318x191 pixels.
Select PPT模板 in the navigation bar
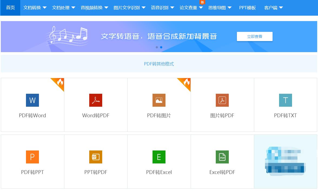point(247,8)
